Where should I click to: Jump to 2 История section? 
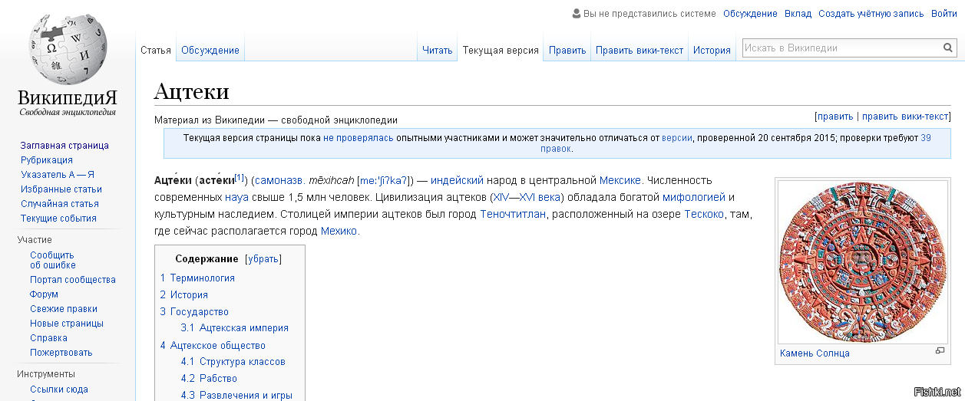tap(184, 295)
